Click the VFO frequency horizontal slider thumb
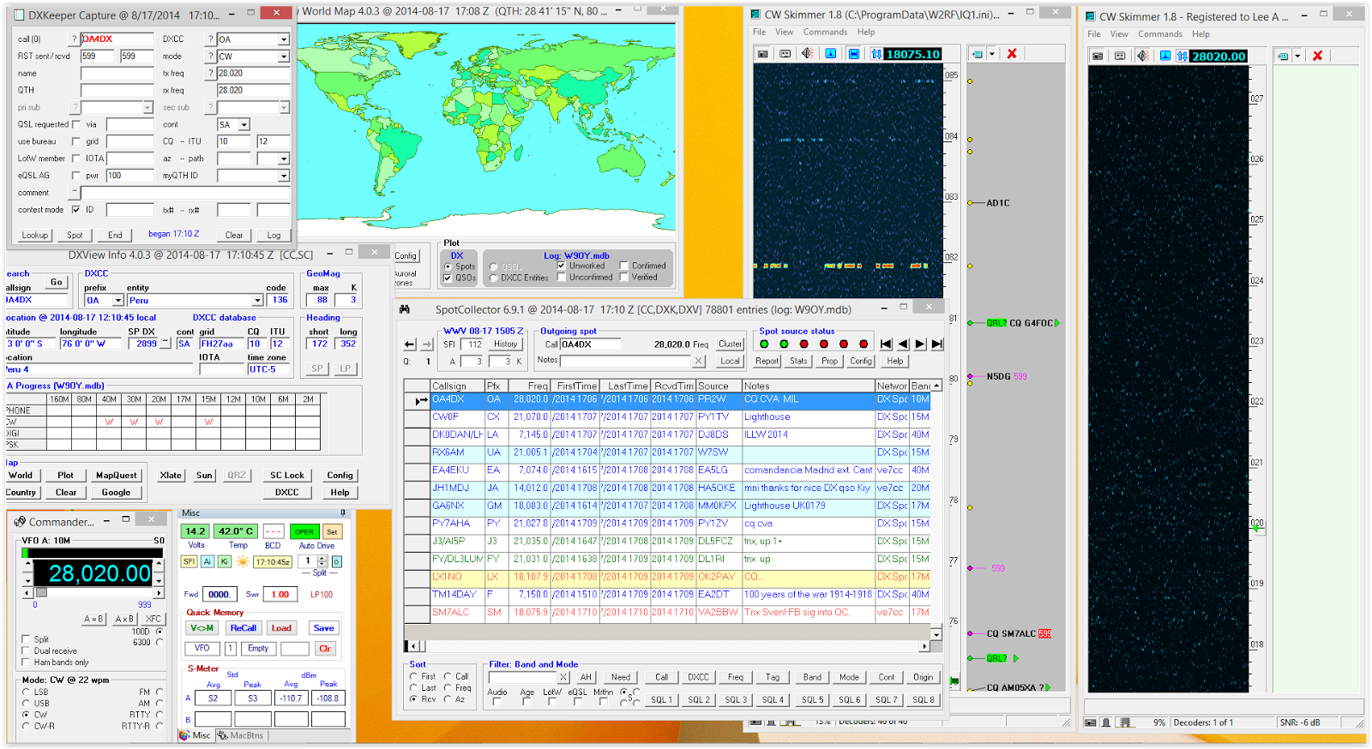Screen dimensions: 1372x749 [41, 592]
